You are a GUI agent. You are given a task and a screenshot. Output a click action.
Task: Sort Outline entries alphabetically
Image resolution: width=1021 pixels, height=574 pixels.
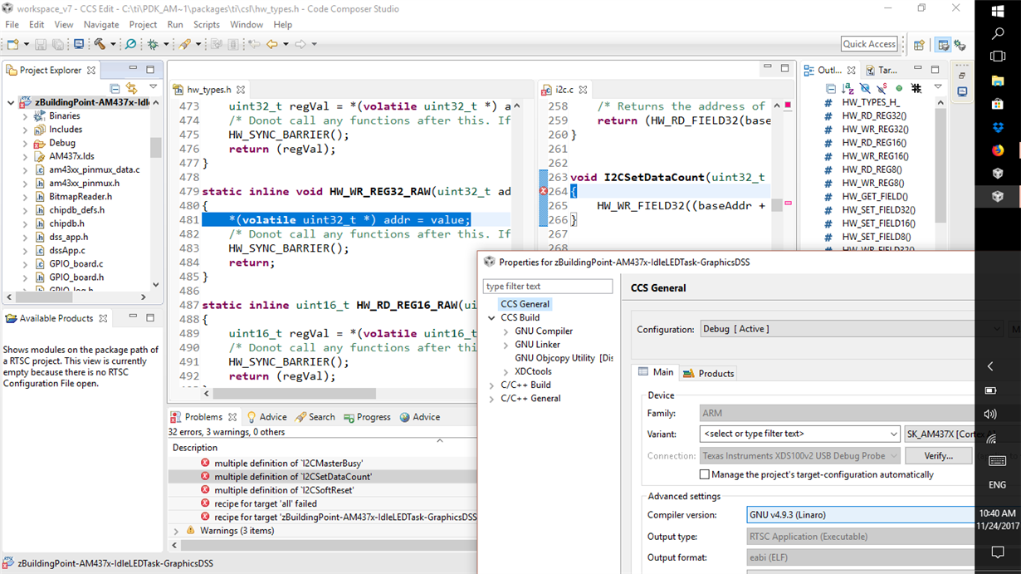pos(848,87)
